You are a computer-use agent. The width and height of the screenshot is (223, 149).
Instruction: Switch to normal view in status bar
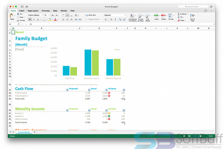click(x=184, y=136)
